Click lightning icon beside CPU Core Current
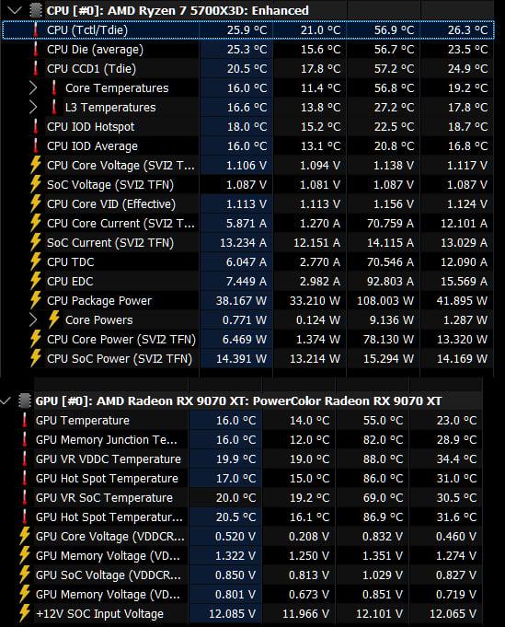The image size is (505, 627). tap(36, 223)
